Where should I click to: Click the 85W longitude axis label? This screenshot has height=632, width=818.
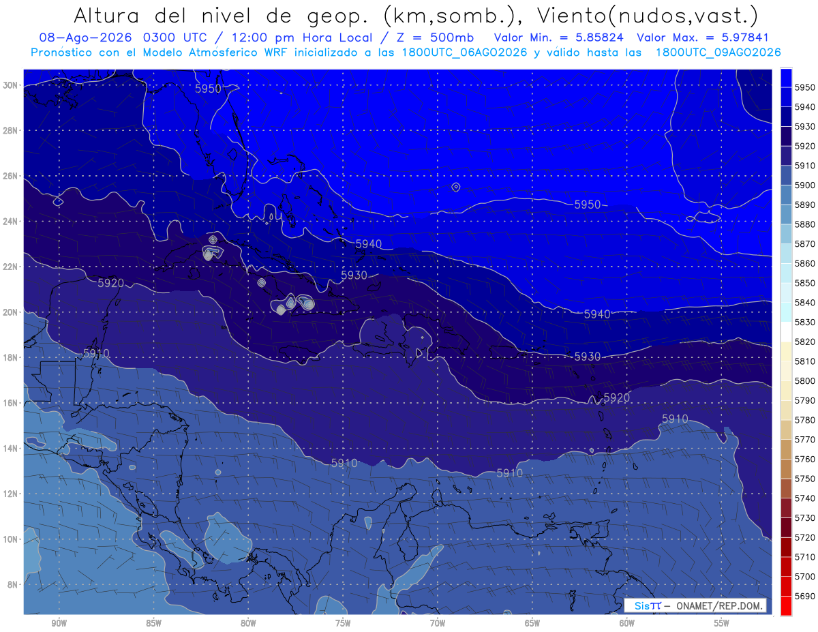153,623
